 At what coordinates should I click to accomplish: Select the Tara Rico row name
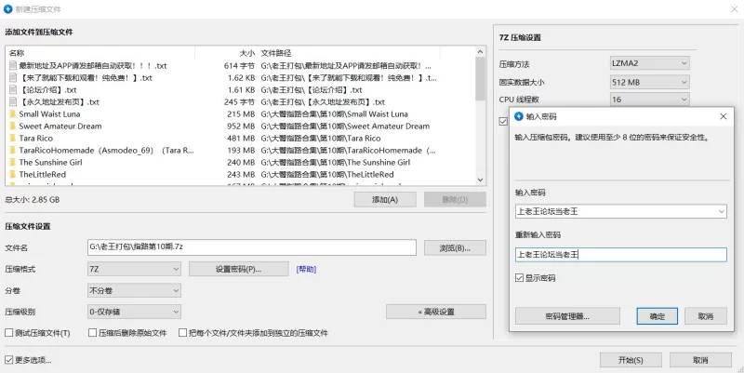35,138
